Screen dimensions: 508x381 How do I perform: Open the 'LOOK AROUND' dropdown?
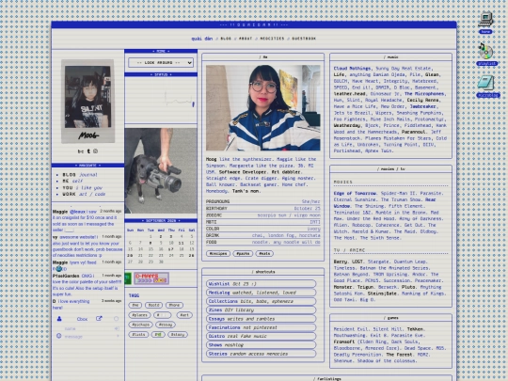pyautogui.click(x=161, y=62)
